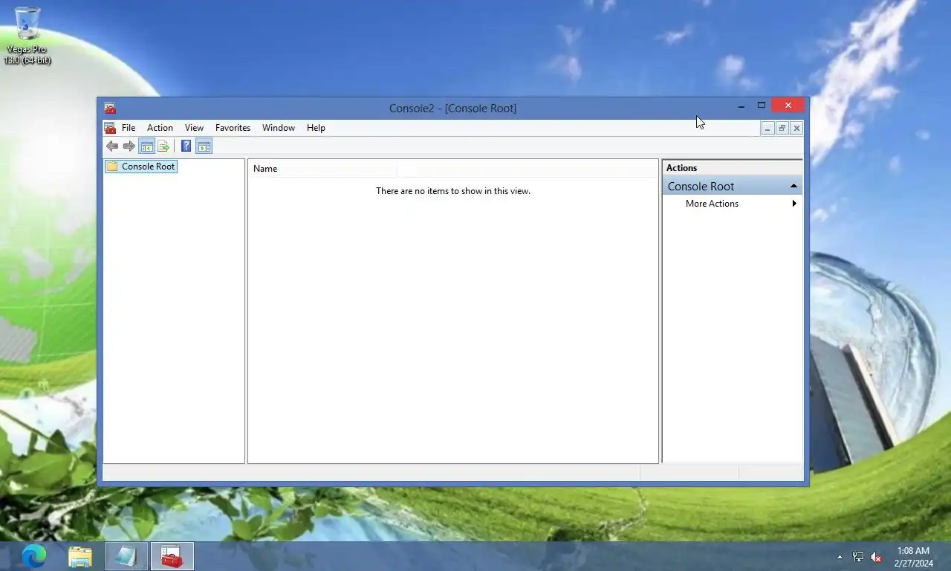Restore the inner Console Root child window
The width and height of the screenshot is (951, 571).
[x=782, y=128]
